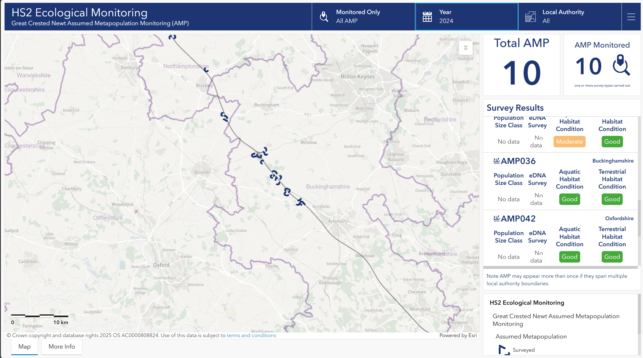Click the newt icon beside AMP036

(x=496, y=161)
